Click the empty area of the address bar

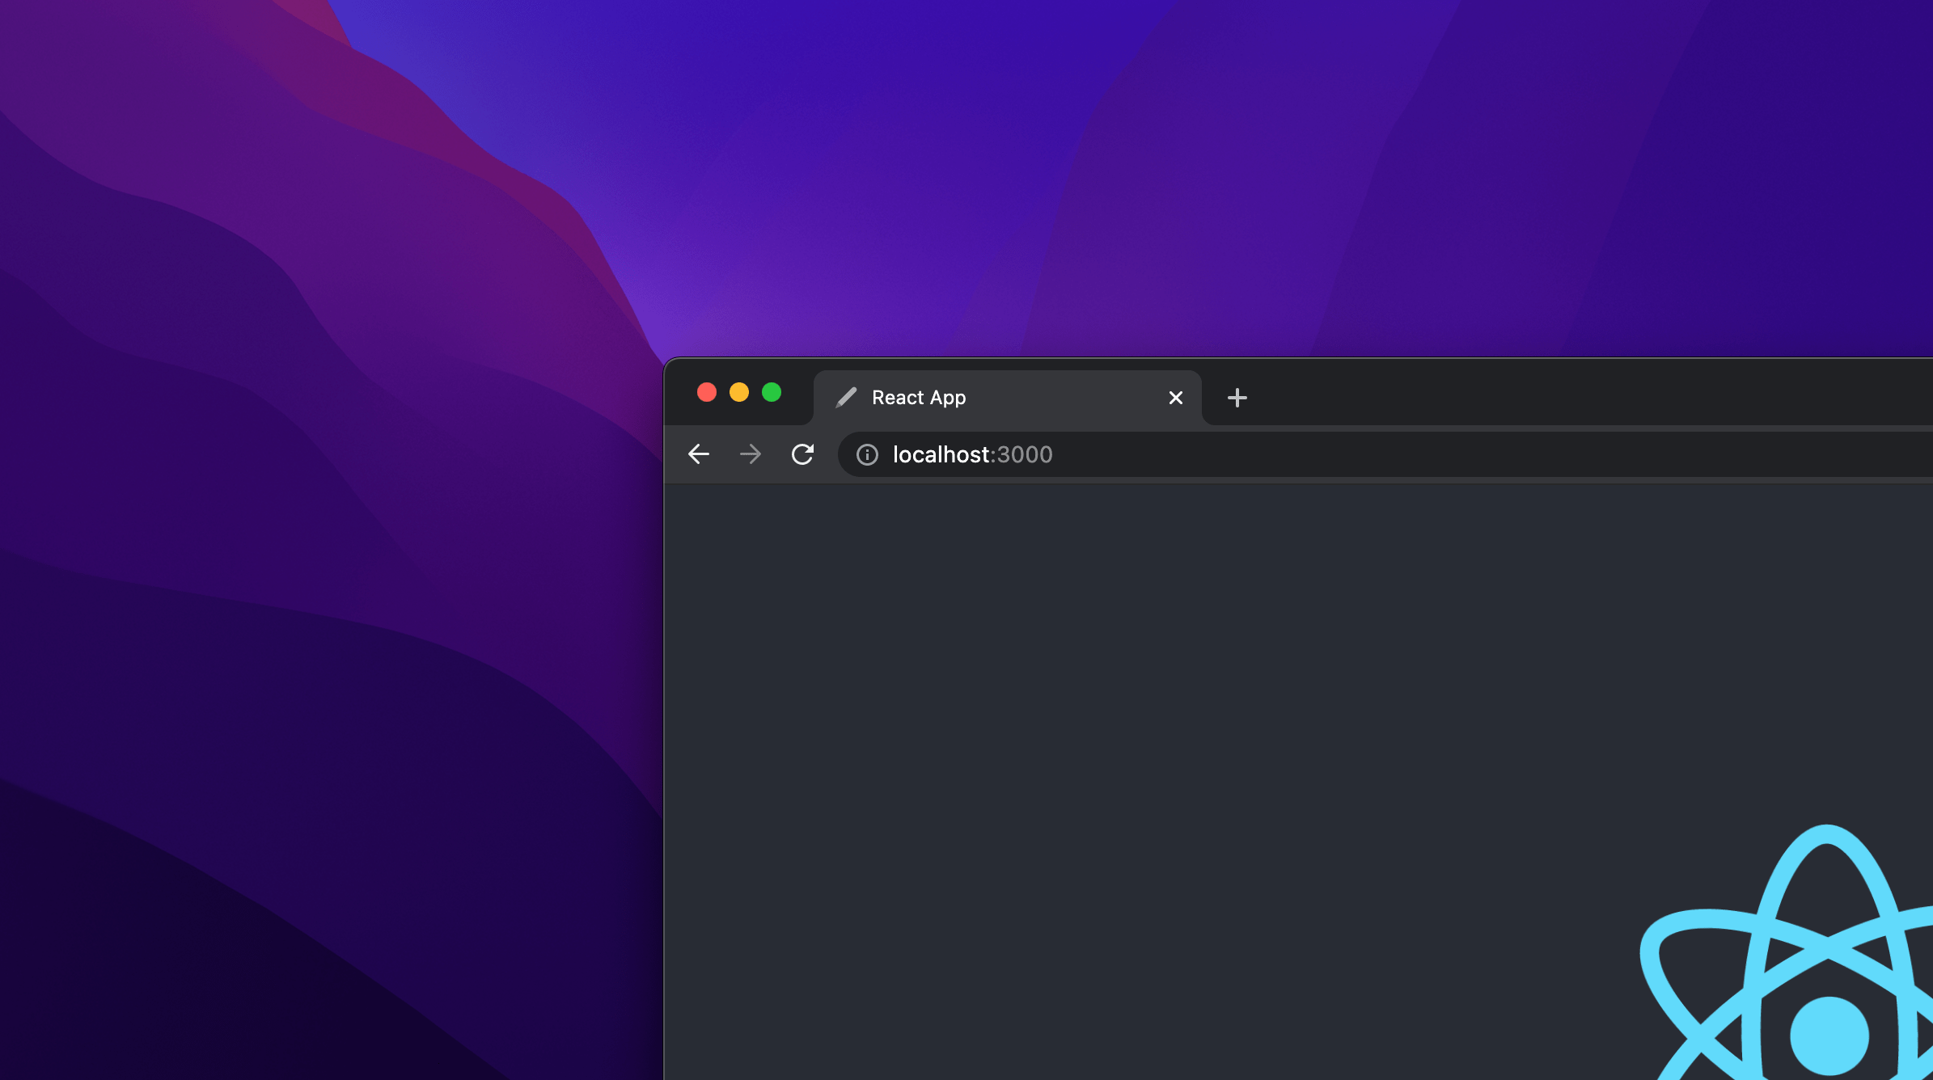coord(1456,454)
